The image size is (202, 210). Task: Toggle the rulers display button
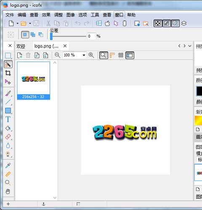click(x=112, y=55)
